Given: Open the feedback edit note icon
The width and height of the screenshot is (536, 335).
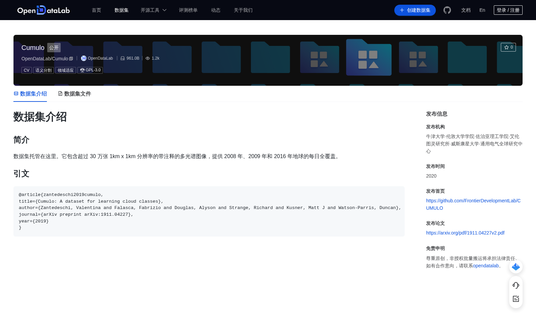Looking at the screenshot, I should [x=516, y=299].
